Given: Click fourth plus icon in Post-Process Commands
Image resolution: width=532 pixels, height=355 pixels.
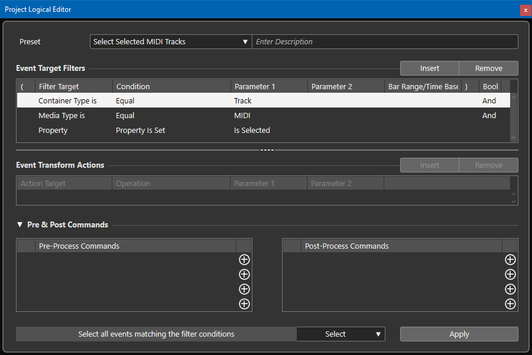Looking at the screenshot, I should [510, 304].
